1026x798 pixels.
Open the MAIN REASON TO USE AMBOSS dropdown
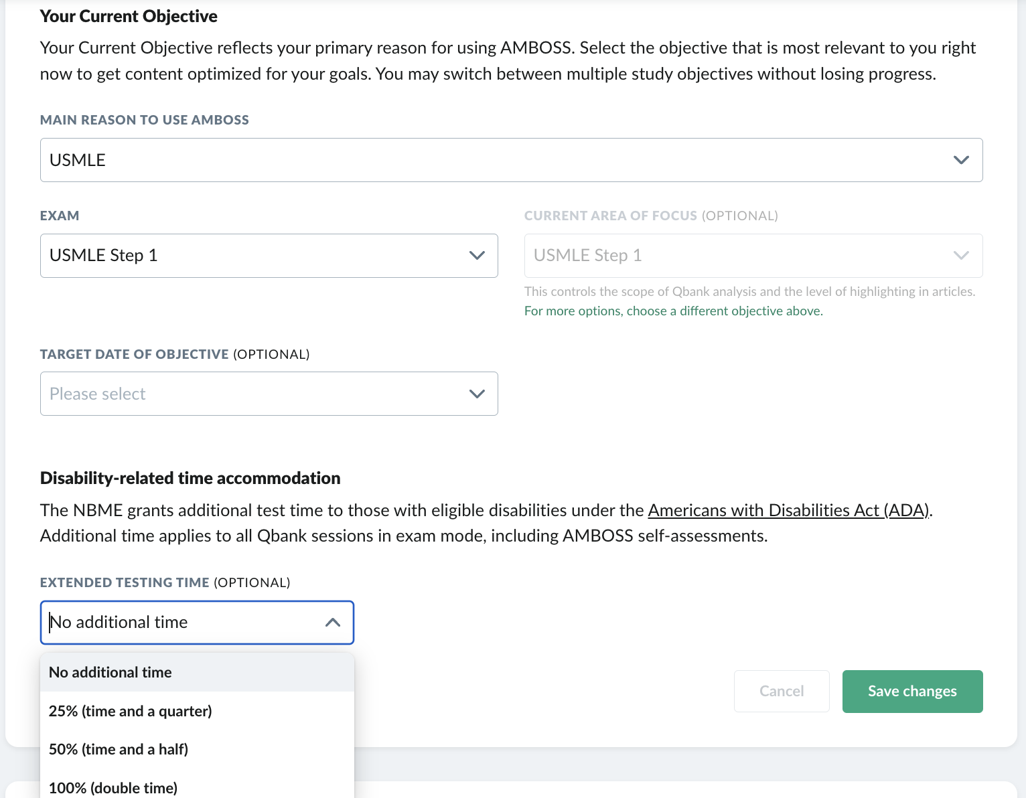pyautogui.click(x=961, y=159)
